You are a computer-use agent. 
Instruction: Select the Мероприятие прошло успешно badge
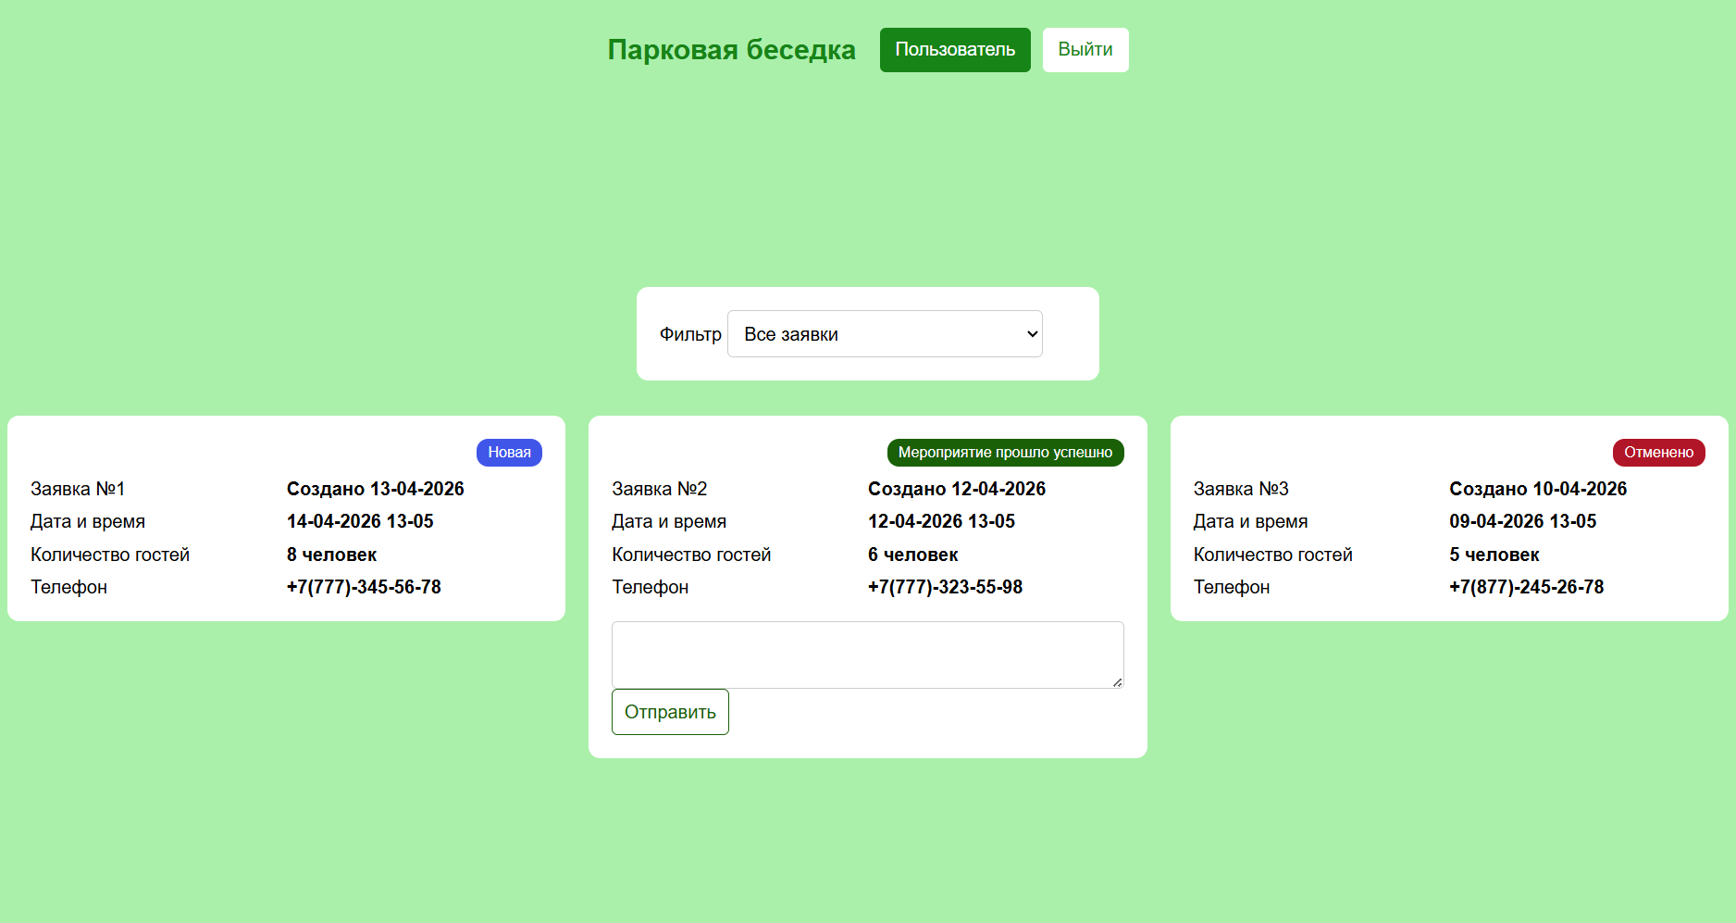coord(1005,453)
